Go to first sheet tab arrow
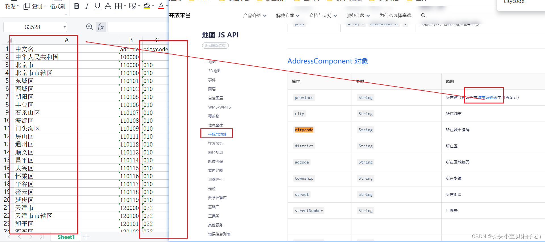The image size is (545, 242). (9, 237)
